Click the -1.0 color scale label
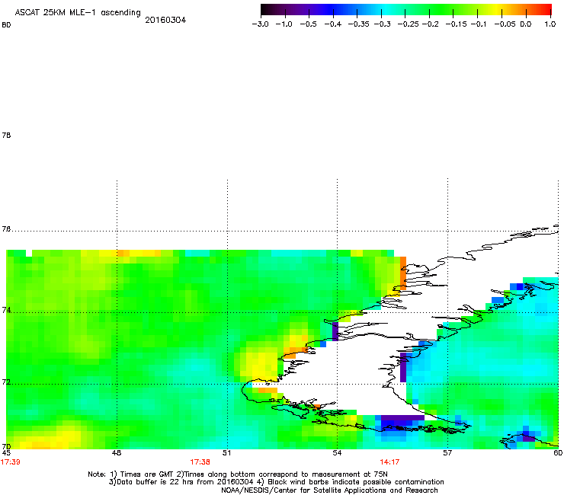The height and width of the screenshot is (495, 564). point(284,24)
